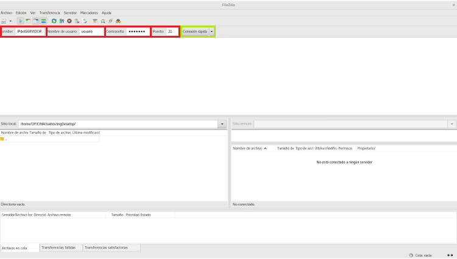Image resolution: width=457 pixels, height=259 pixels.
Task: Toggle processing of the transfer queue
Action: point(62,21)
